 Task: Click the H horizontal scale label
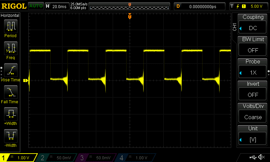(48, 6)
